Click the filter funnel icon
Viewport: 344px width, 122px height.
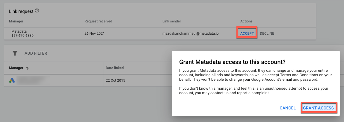[x=15, y=53]
